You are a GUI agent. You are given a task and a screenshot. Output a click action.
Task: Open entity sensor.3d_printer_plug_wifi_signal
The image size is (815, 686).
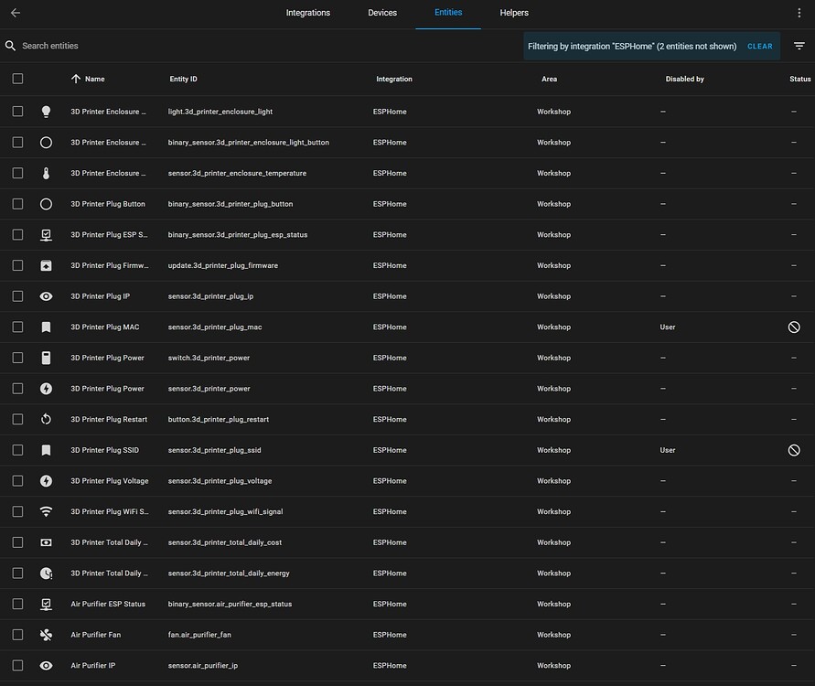pos(225,511)
